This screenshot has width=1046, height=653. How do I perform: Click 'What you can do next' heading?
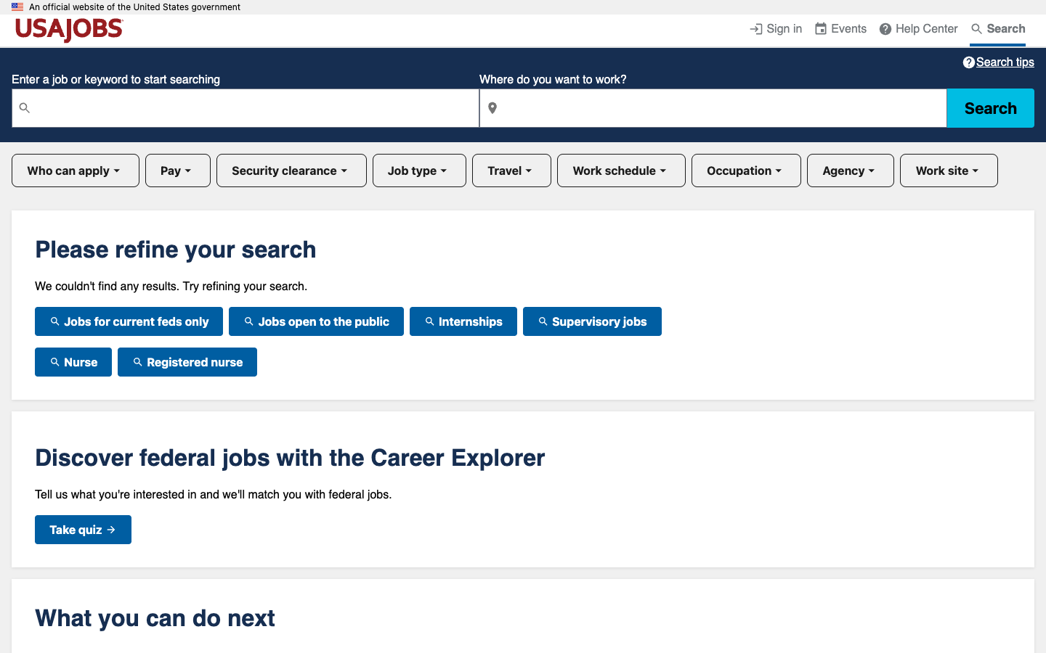(x=155, y=618)
